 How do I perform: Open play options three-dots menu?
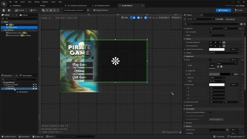(58, 10)
